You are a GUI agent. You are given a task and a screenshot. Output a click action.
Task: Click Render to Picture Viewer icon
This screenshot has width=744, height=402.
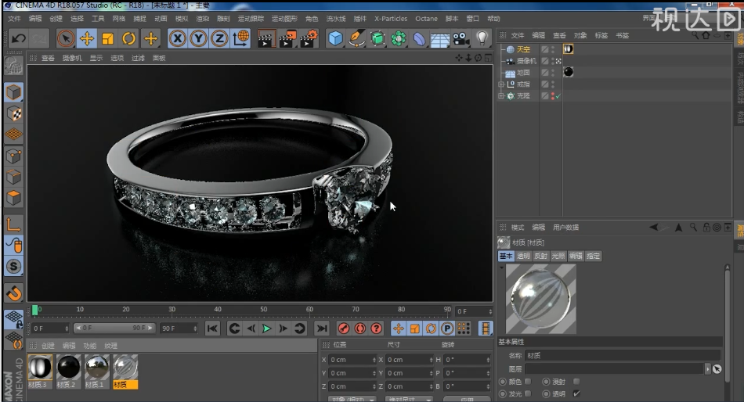click(x=287, y=38)
